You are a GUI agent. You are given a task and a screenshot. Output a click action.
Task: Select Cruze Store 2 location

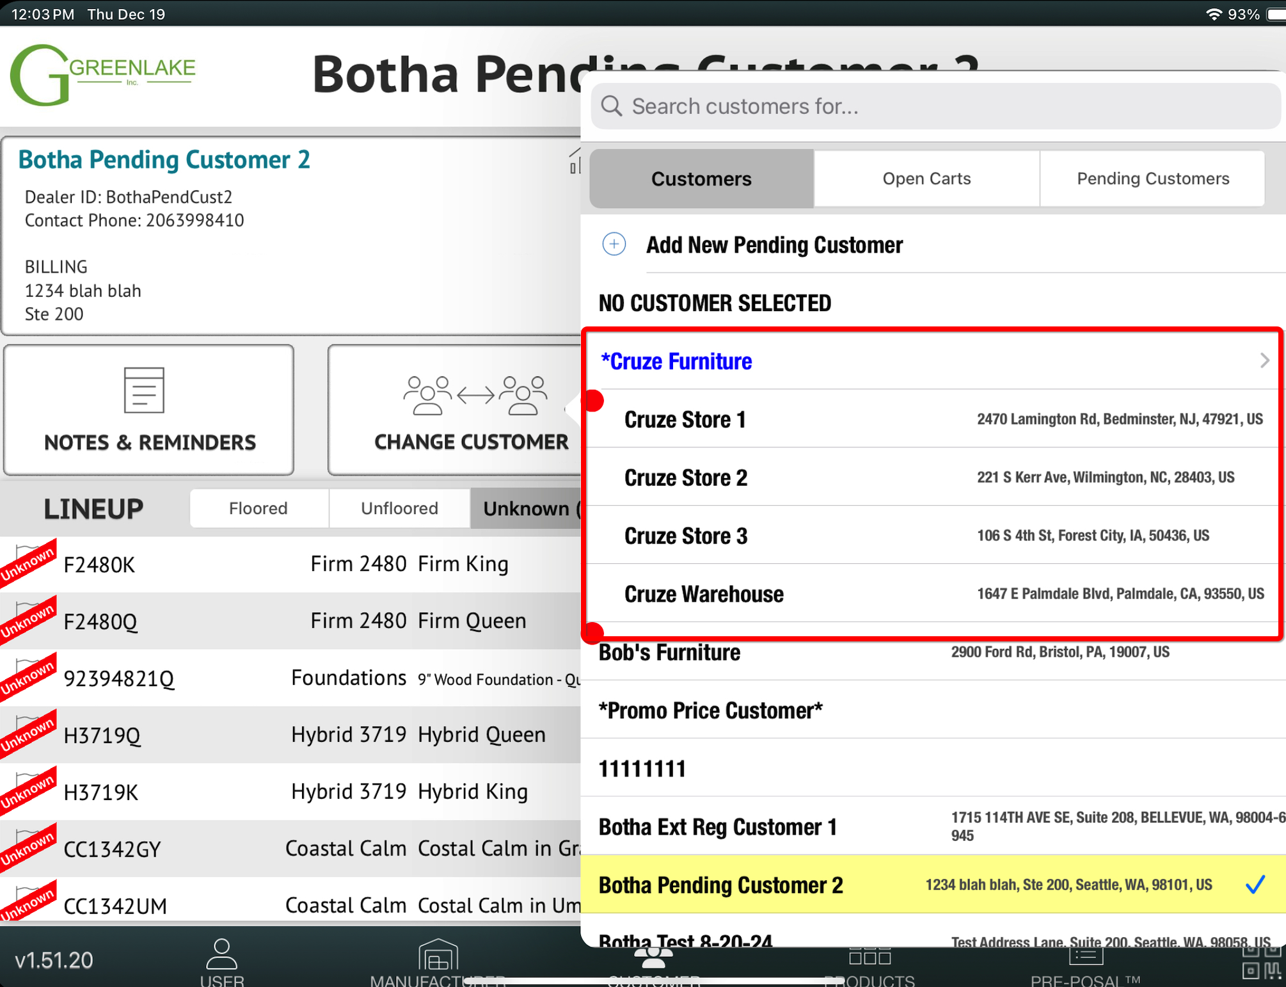(685, 477)
